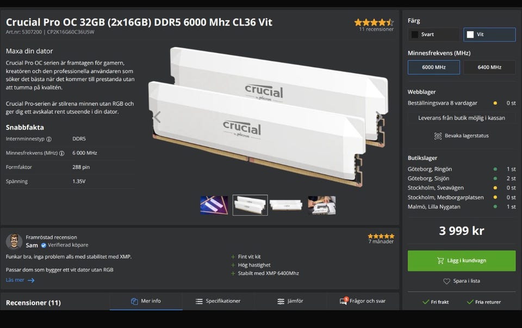Select the 6400 MHz frequency option
The width and height of the screenshot is (522, 328).
(489, 67)
